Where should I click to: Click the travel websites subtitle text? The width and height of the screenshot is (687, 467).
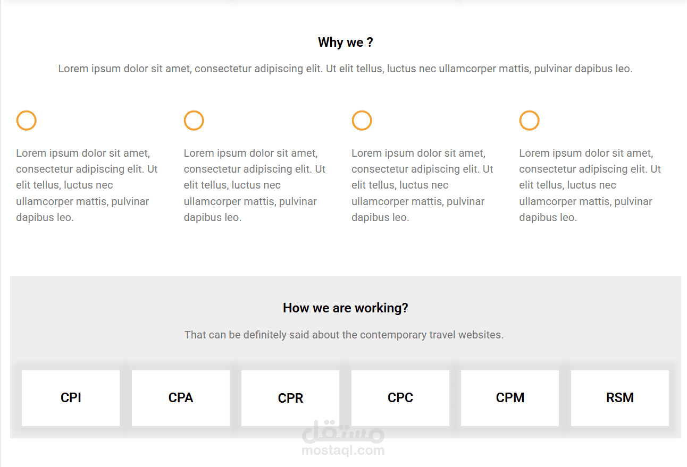344,335
